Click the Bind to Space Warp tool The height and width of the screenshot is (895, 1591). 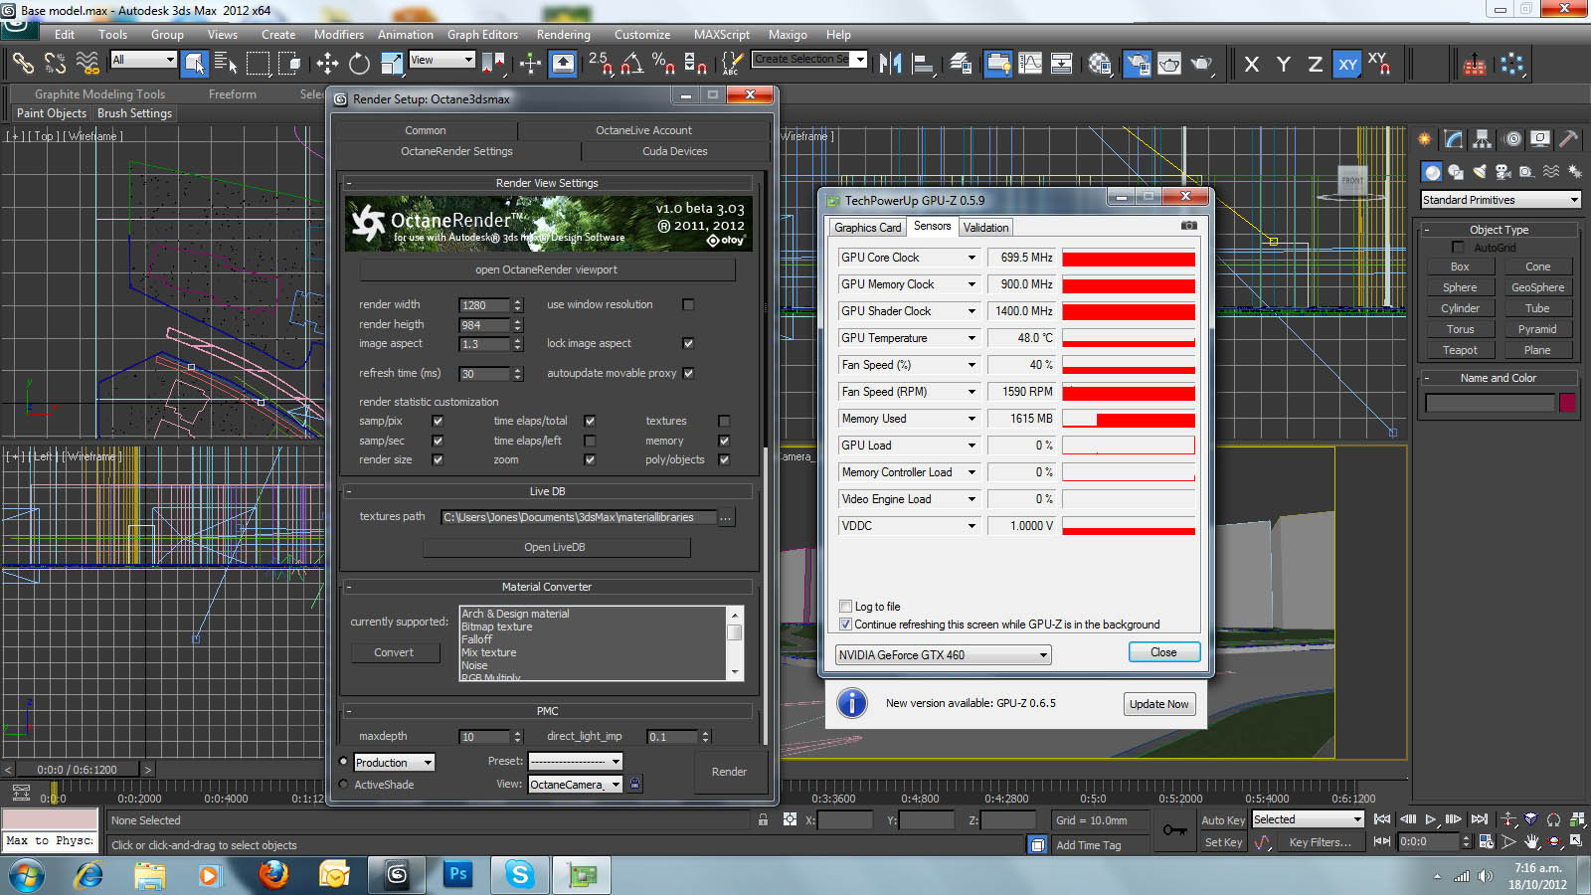[88, 64]
